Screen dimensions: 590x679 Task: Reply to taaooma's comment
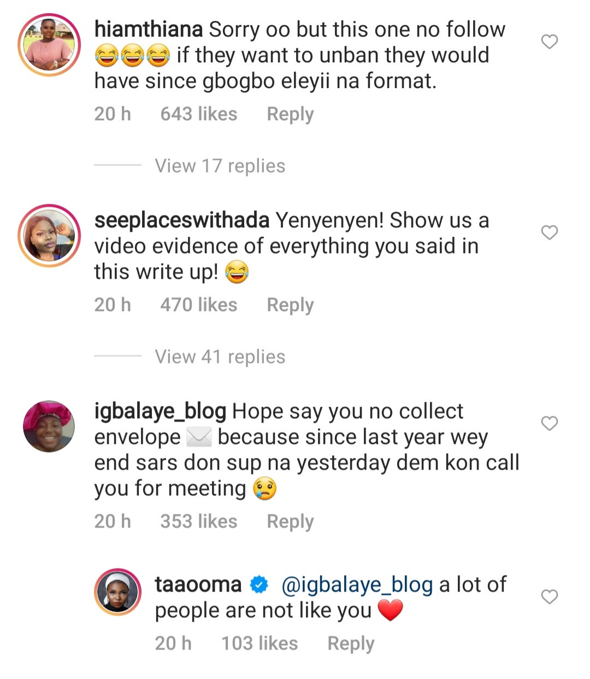coord(351,643)
